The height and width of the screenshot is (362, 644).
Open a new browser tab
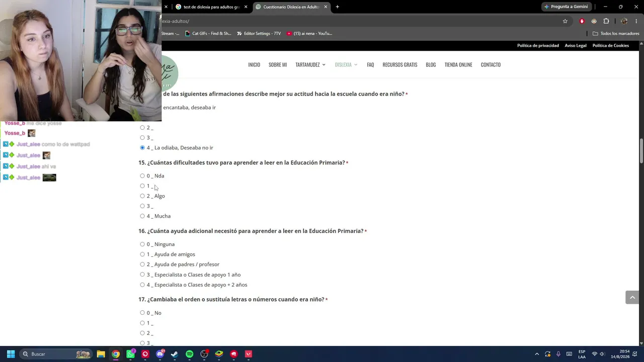(x=337, y=7)
